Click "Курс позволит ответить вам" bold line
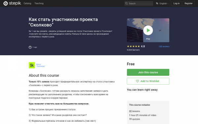 pyautogui.click(x=59, y=103)
